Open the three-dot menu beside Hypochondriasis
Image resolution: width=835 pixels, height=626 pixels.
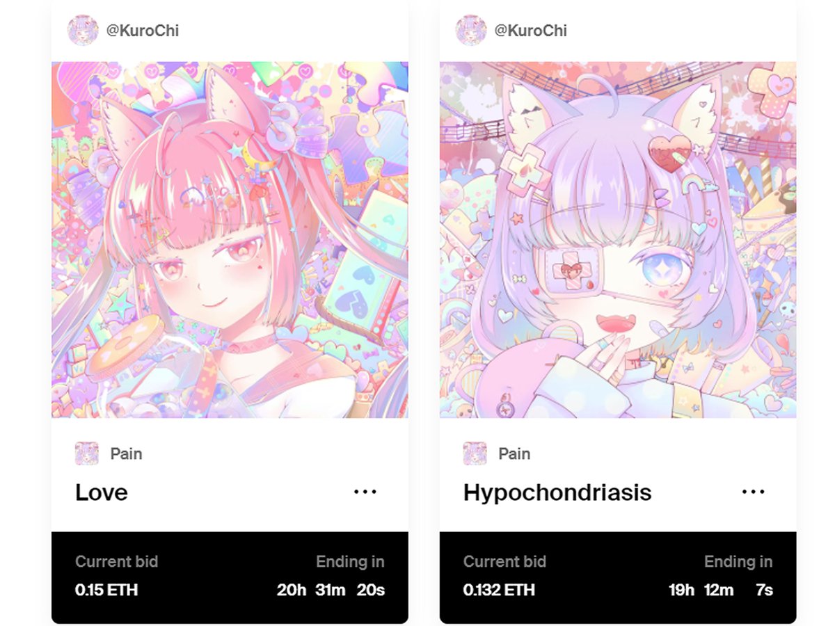tap(754, 492)
